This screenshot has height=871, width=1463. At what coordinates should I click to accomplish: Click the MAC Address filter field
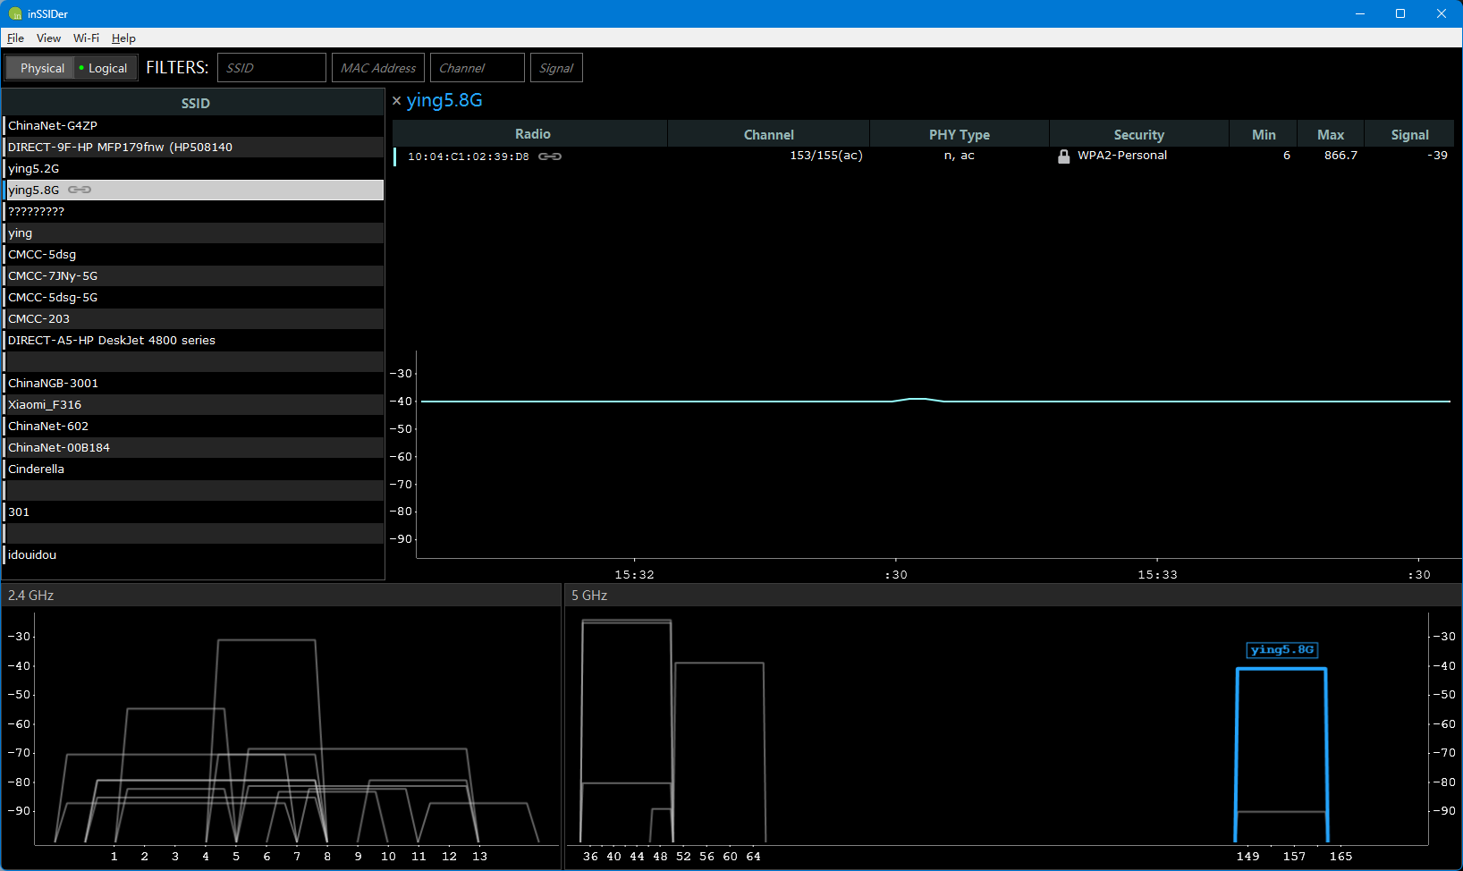(x=377, y=68)
